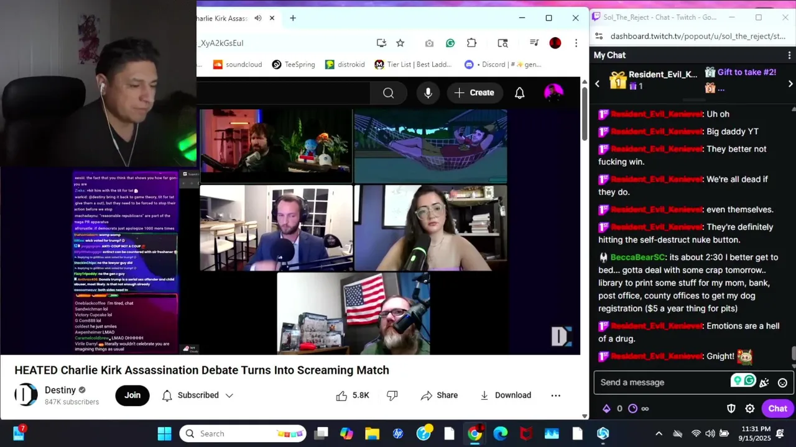
Task: Click the search tabs icon in Chrome toolbar
Action: point(502,43)
